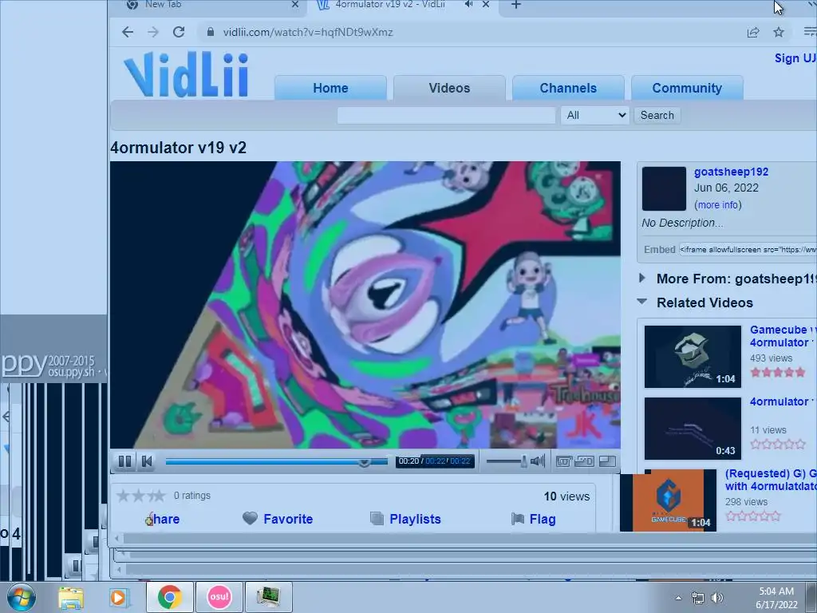Screen dimensions: 817x613
Task: Expand the more info link
Action: coord(717,205)
